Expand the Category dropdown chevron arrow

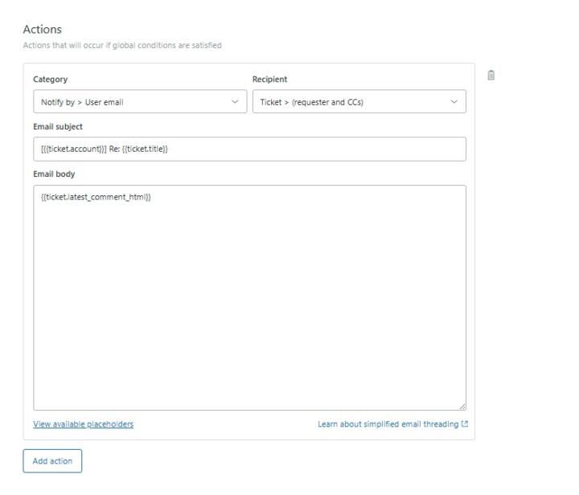coord(235,102)
